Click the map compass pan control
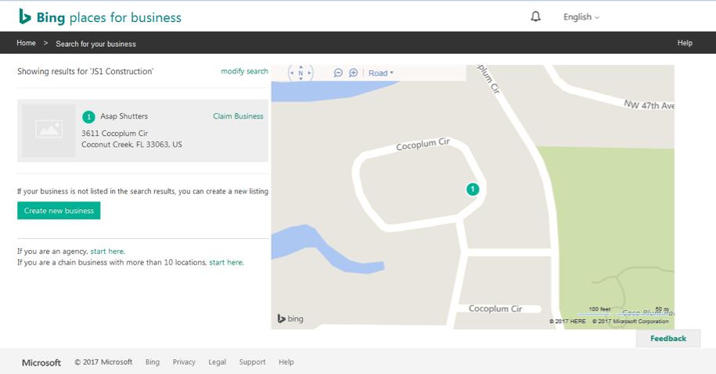 (300, 73)
